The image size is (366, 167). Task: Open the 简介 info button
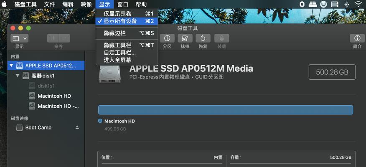click(357, 38)
